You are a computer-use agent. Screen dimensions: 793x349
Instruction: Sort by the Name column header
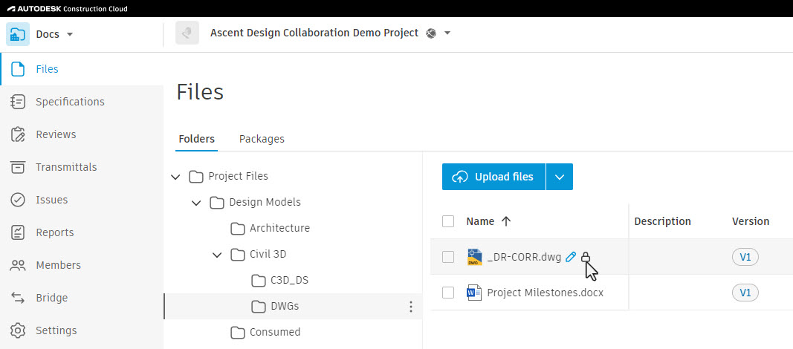click(x=480, y=221)
